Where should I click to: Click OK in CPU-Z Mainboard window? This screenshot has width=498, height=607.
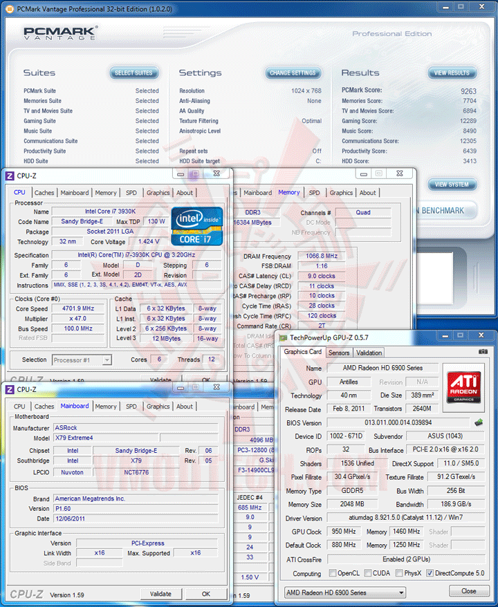[x=206, y=593]
